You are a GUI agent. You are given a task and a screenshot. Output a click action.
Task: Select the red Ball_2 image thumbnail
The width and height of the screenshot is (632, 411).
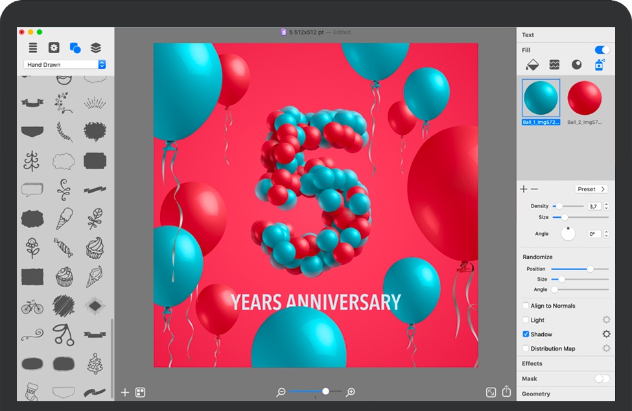(x=585, y=99)
